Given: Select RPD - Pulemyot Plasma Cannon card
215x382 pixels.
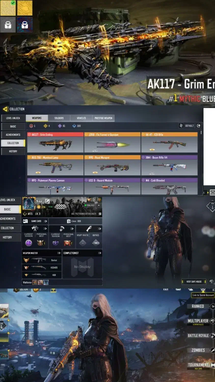Looking at the screenshot, I should tap(56, 186).
